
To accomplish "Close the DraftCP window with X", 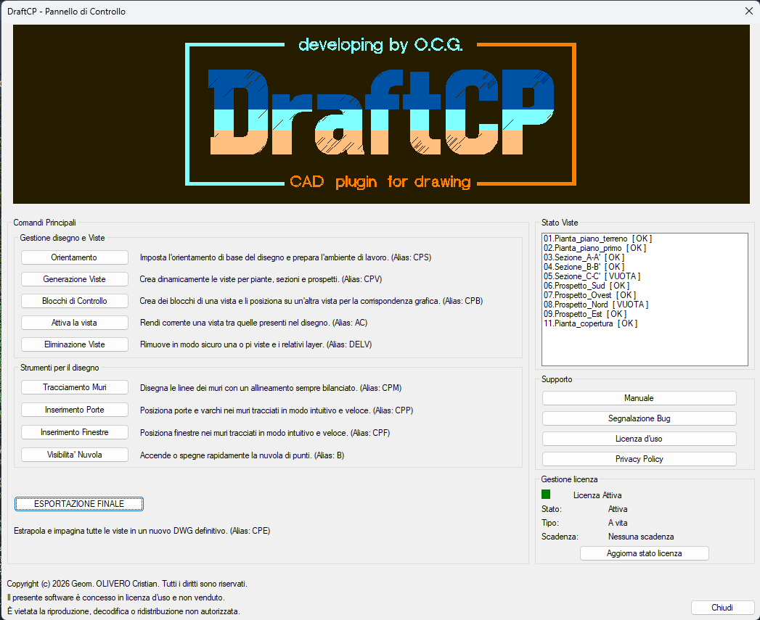I will pyautogui.click(x=748, y=11).
